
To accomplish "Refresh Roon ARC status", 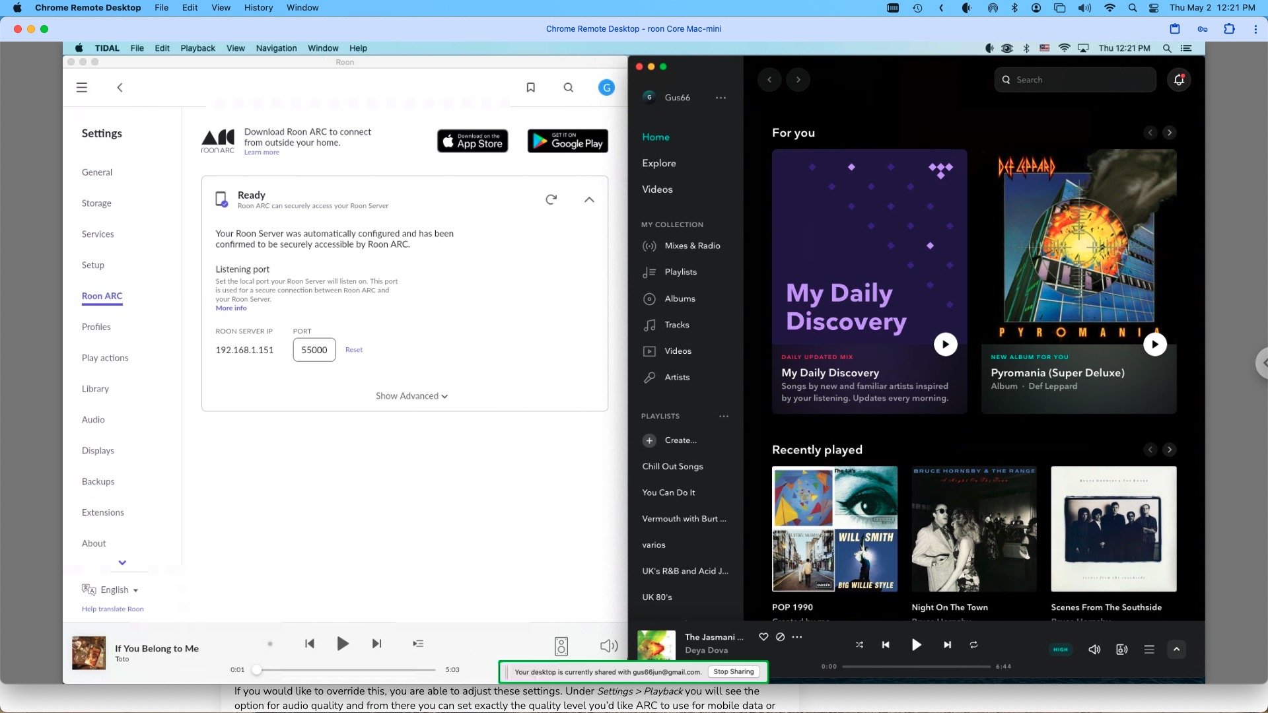I will [x=551, y=199].
